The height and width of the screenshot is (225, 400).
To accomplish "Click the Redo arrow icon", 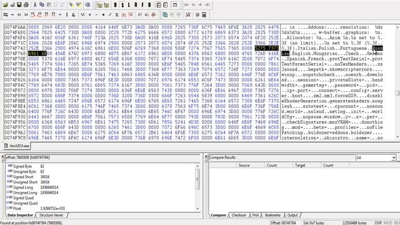I will coord(62,5).
